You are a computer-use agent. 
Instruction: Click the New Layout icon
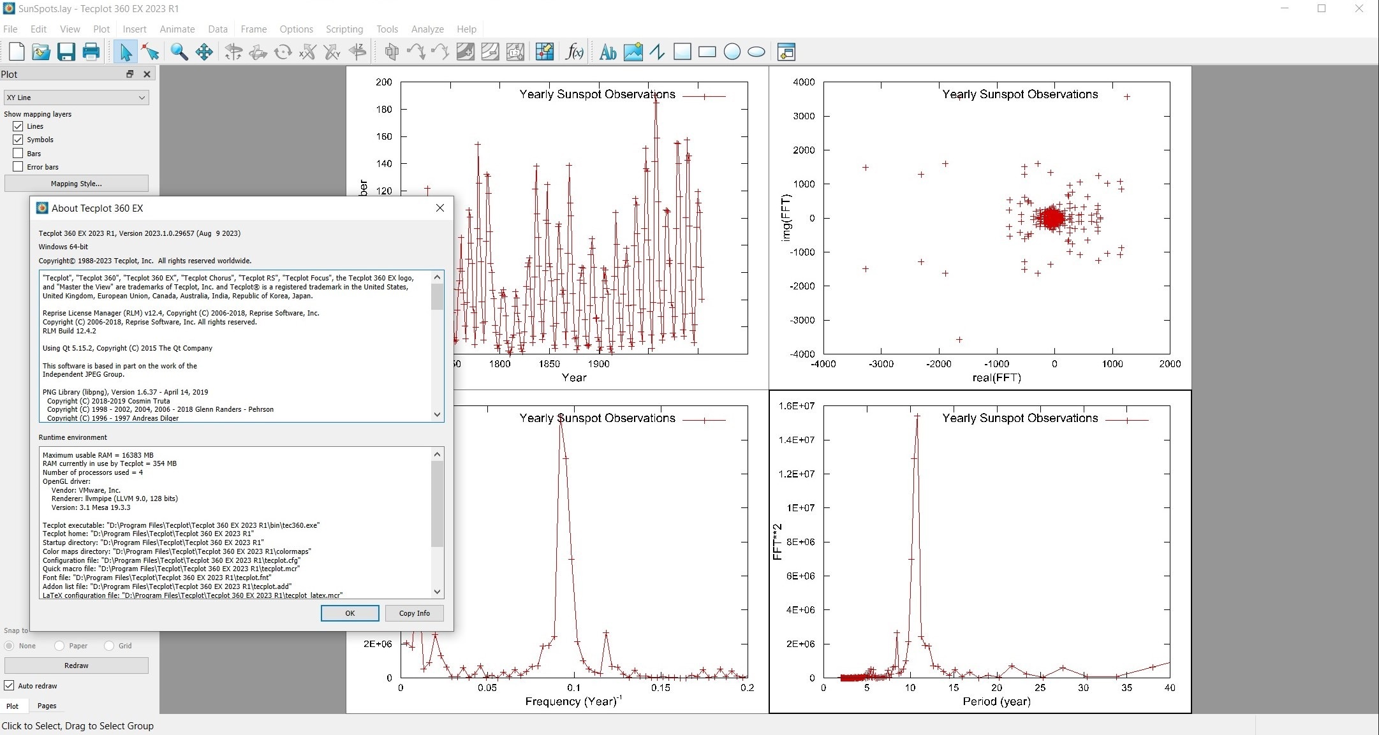click(17, 52)
